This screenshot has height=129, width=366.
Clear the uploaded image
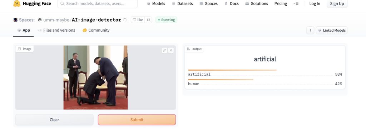[54, 120]
